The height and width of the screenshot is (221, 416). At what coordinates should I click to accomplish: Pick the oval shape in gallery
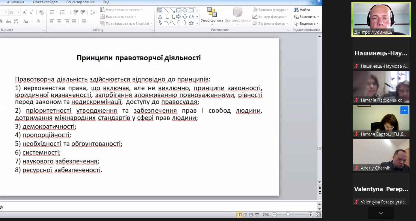(x=185, y=10)
